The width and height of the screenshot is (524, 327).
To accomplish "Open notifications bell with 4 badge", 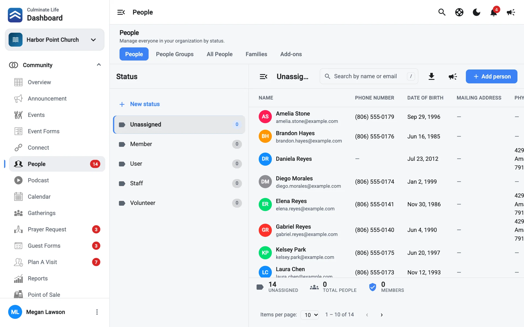I will click(x=494, y=12).
